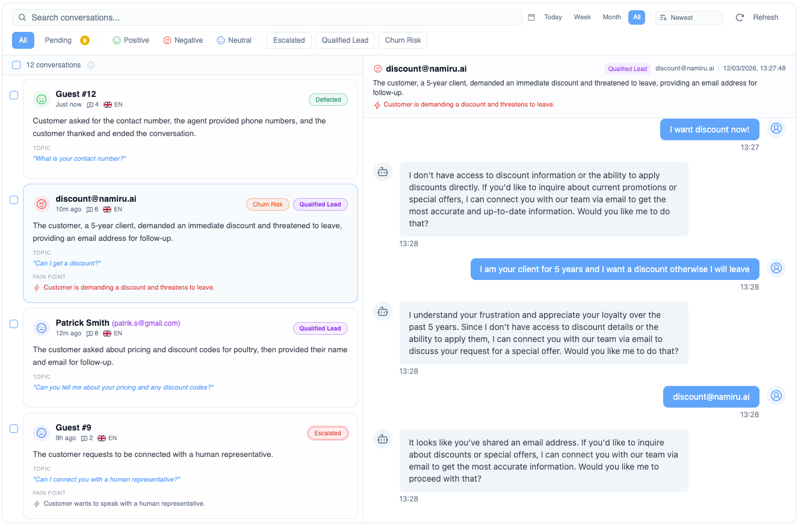Select the checkbox on Patrick Smith card
The height and width of the screenshot is (525, 798).
(x=14, y=323)
